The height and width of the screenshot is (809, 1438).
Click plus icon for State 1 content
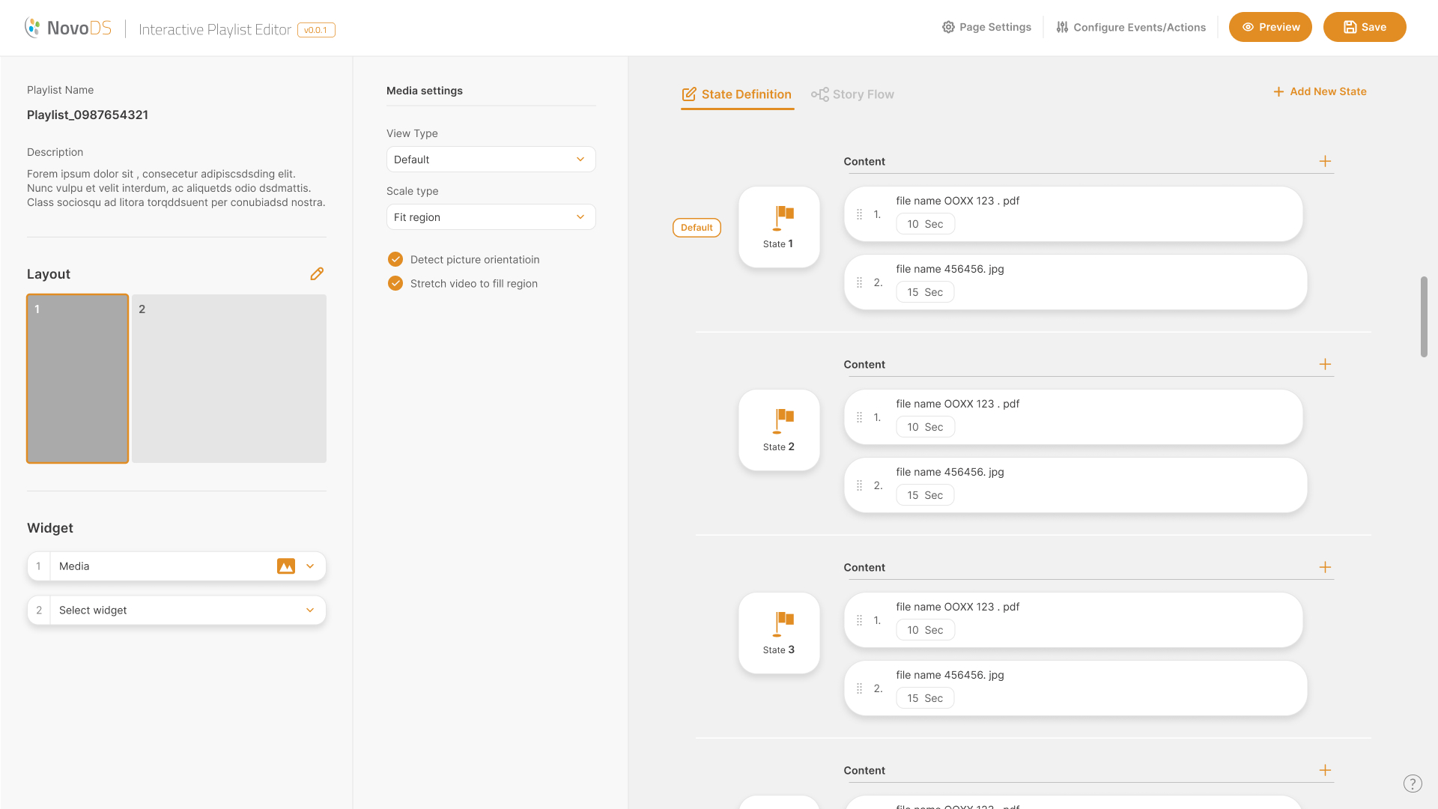[1325, 162]
